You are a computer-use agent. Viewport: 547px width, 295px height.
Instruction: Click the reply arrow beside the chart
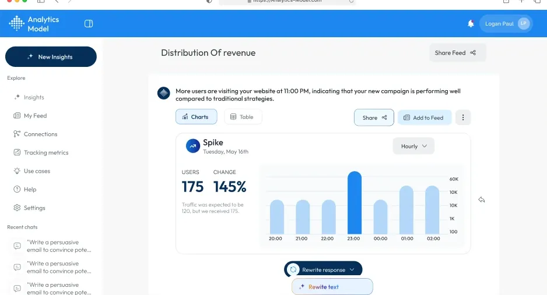pyautogui.click(x=482, y=200)
